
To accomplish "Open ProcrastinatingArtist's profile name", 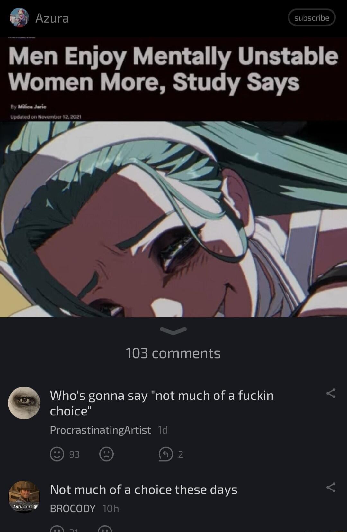I will (x=100, y=430).
